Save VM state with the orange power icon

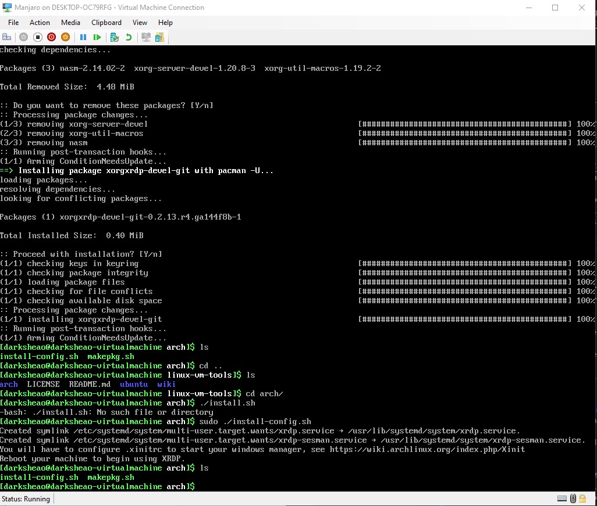(65, 37)
